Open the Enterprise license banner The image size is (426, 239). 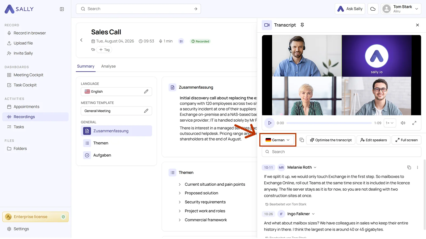point(35,217)
